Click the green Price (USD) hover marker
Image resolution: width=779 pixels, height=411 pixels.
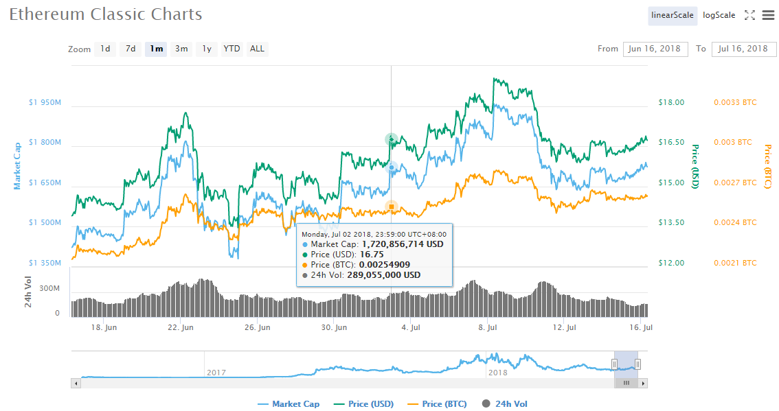pyautogui.click(x=392, y=139)
